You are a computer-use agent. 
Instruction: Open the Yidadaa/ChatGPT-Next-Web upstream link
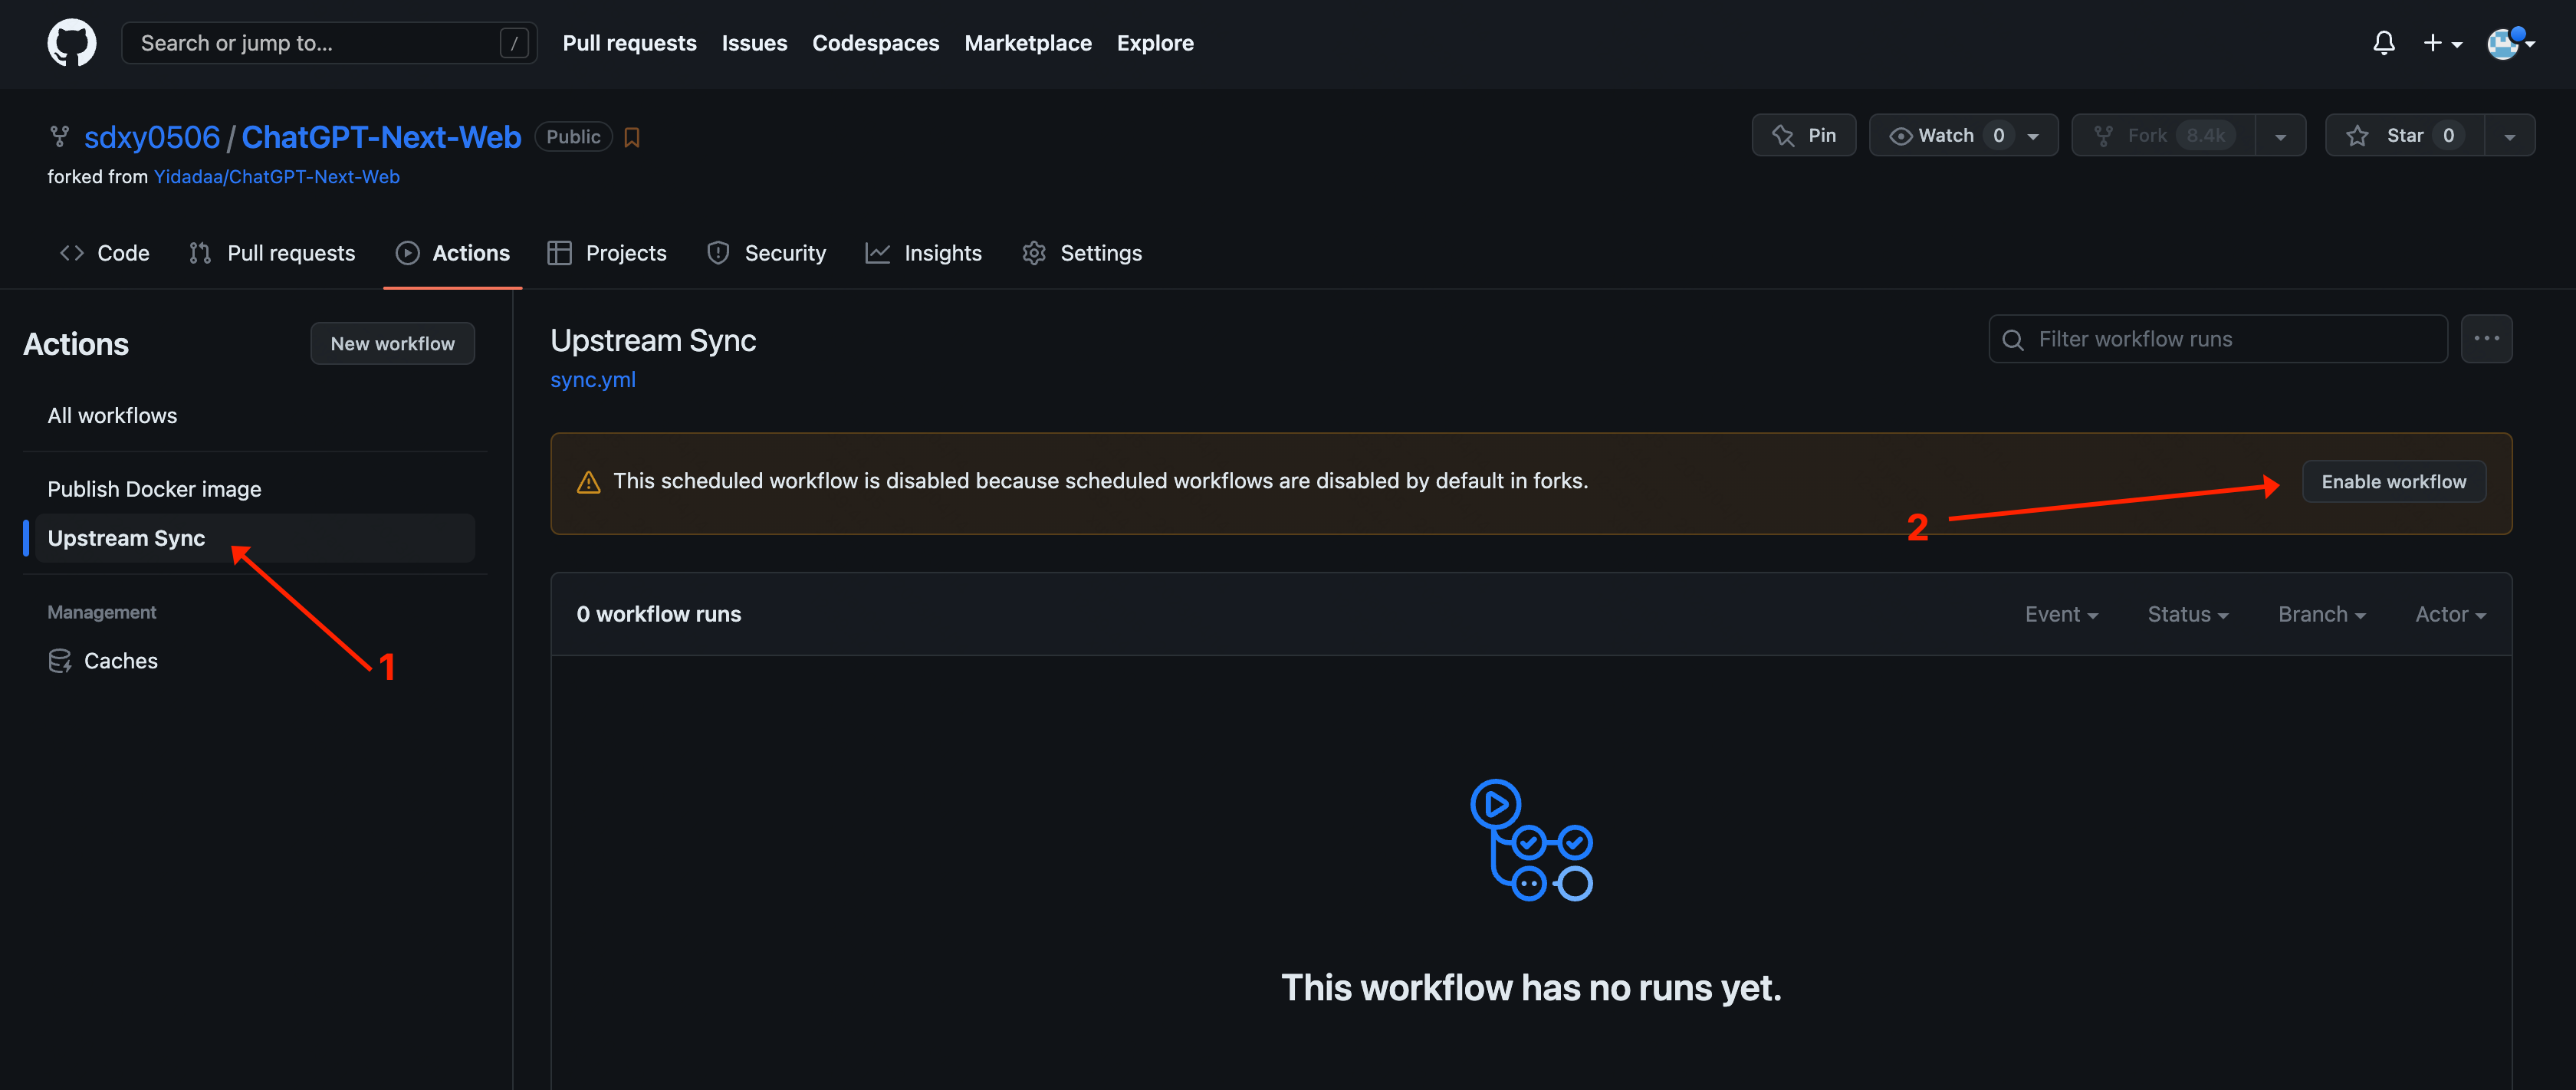tap(276, 177)
